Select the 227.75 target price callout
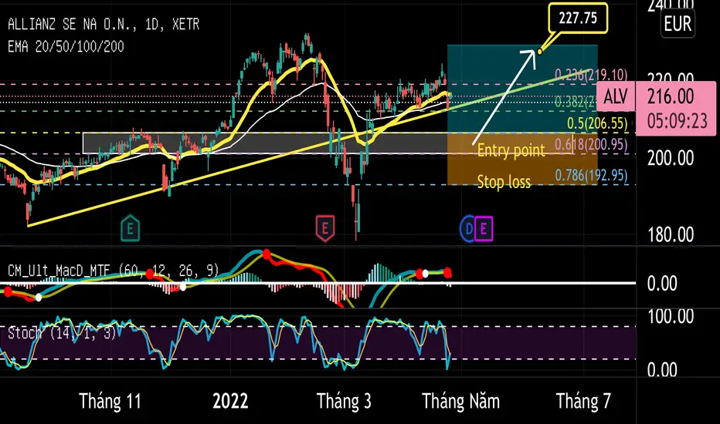The width and height of the screenshot is (720, 424). (578, 19)
